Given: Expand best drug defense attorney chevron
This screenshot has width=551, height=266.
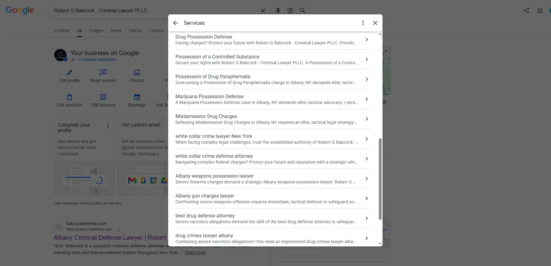Looking at the screenshot, I should (367, 218).
